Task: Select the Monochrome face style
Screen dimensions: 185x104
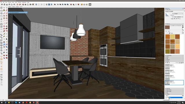Action: 51,5
